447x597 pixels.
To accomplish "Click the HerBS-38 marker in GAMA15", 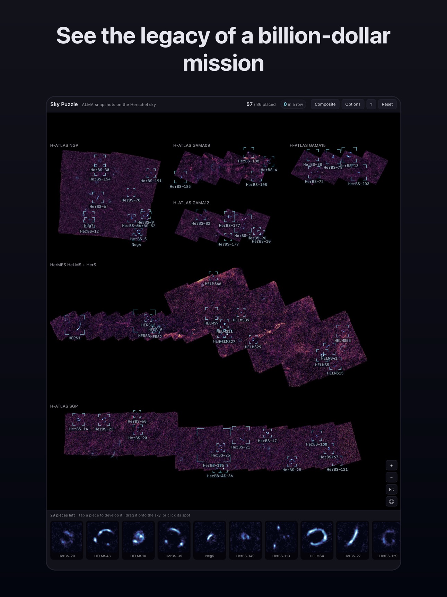I will 313,155.
